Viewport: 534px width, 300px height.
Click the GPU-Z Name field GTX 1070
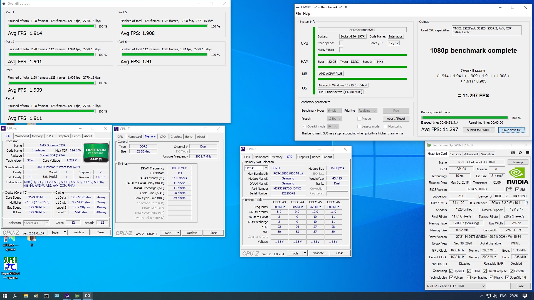click(x=476, y=162)
